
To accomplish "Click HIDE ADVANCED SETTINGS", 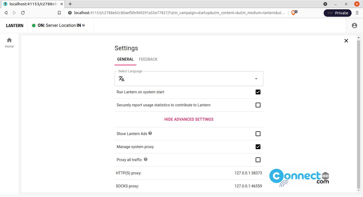I will pos(189,119).
